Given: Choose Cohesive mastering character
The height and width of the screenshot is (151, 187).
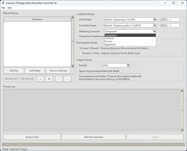Looking at the screenshot, I should 130,38.
